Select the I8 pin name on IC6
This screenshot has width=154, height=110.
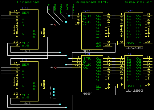point(129,80)
